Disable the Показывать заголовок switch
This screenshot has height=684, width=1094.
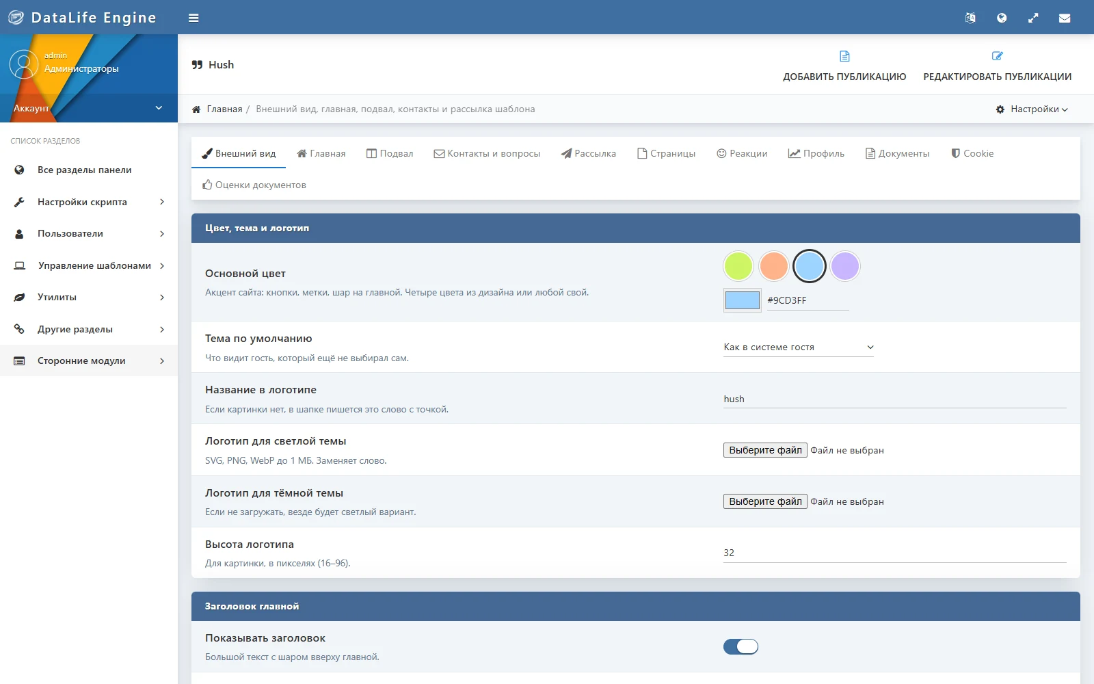click(x=741, y=646)
